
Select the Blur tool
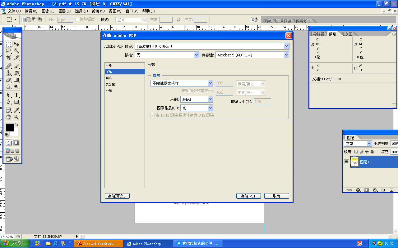[x=9, y=87]
